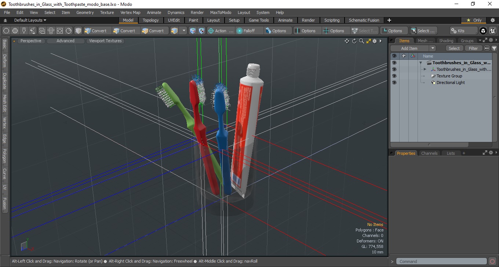
Task: Click the cube preset icon before dropdown arrow
Action: (175, 31)
